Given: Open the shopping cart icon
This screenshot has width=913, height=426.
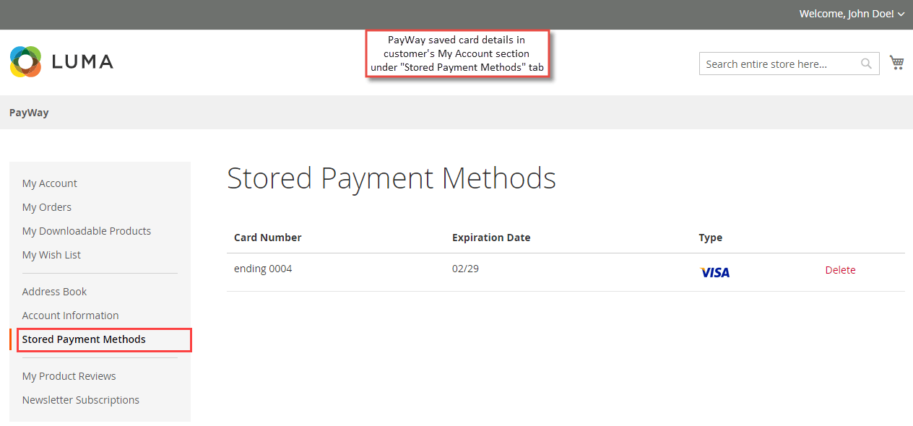Looking at the screenshot, I should point(897,63).
